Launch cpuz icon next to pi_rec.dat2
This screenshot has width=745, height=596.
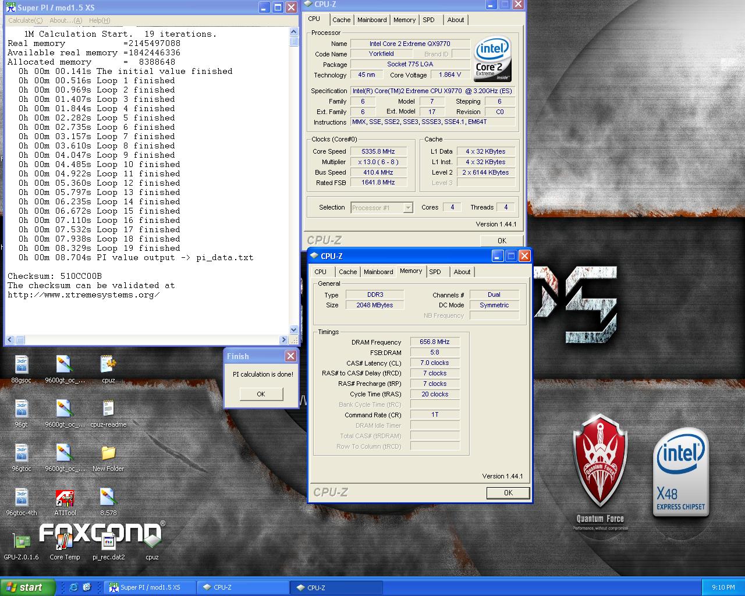coord(152,546)
